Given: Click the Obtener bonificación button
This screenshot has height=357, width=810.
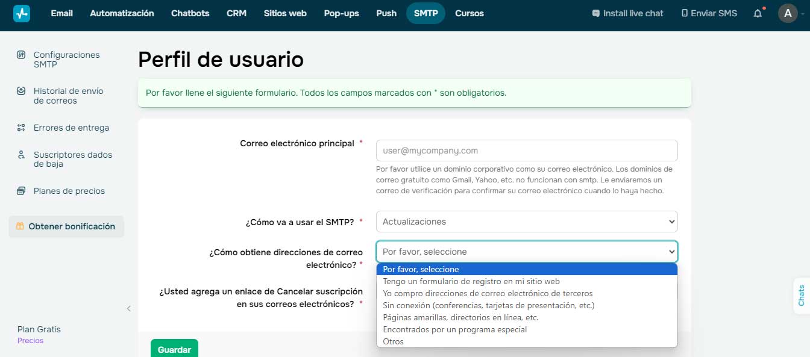Looking at the screenshot, I should (x=66, y=226).
